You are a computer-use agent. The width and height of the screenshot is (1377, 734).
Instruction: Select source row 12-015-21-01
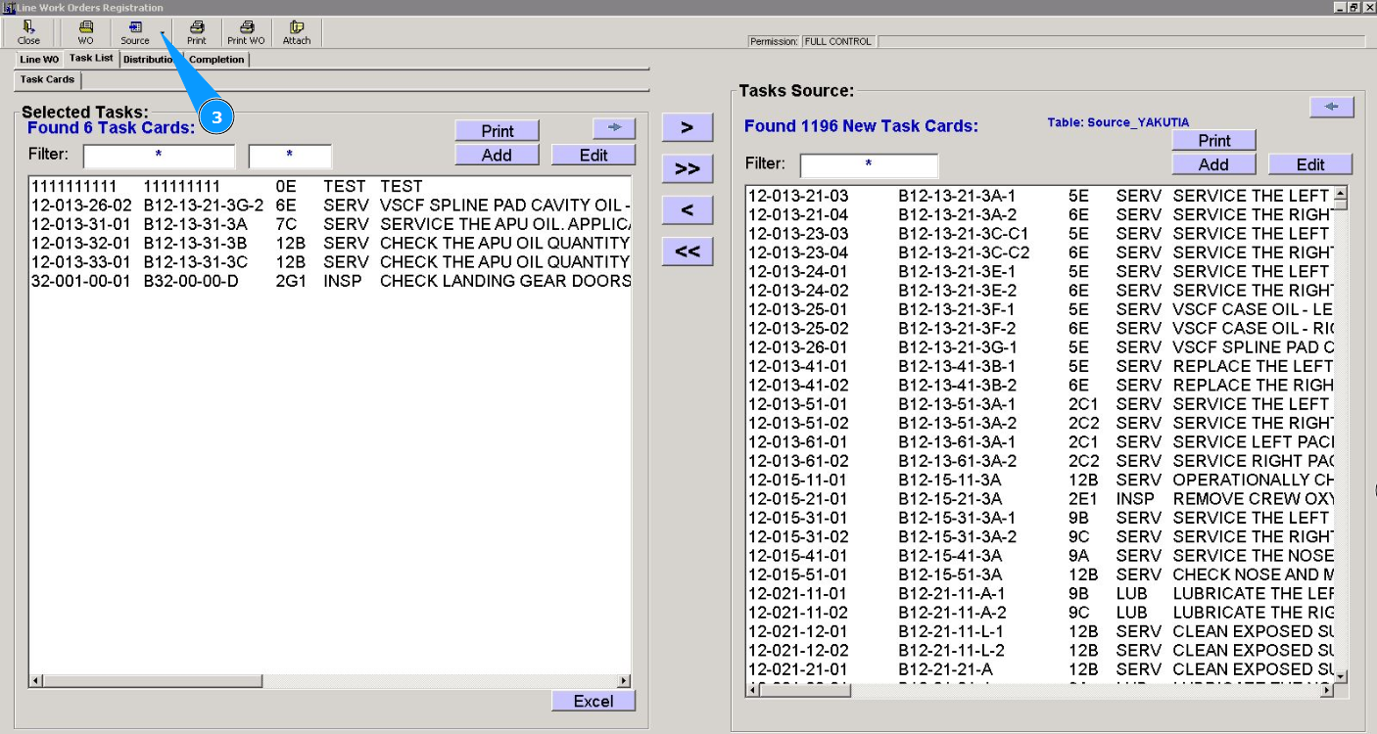(x=1040, y=499)
